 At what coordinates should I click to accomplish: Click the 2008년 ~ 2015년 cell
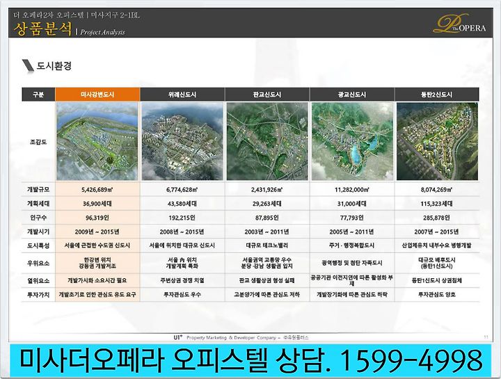182,232
